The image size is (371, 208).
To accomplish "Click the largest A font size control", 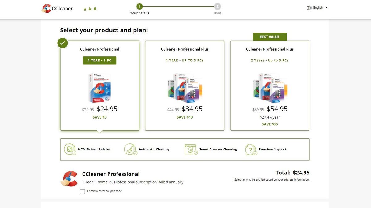I will 95,8.
